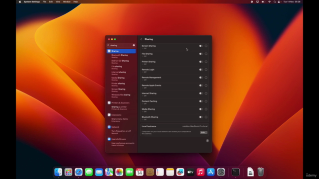This screenshot has height=179, width=319.
Task: Go back using the chevron beside Sharing
Action: pos(141,39)
